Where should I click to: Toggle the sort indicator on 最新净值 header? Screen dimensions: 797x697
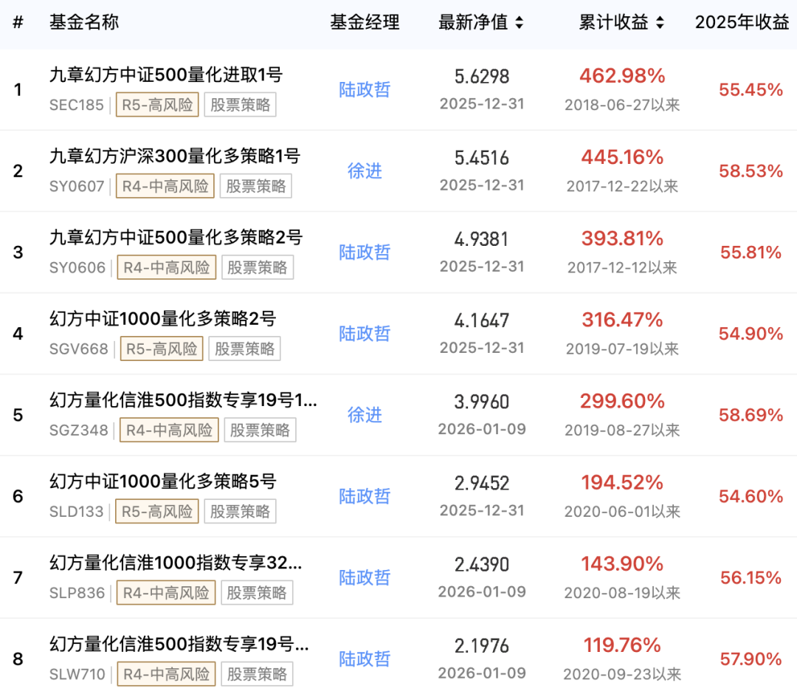point(521,22)
